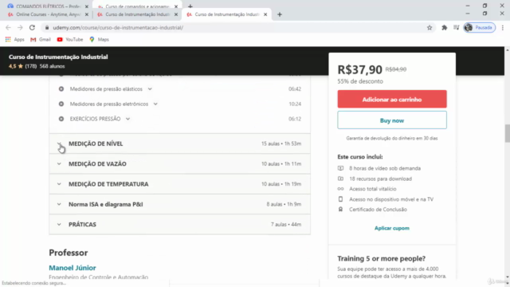Click the MEDIÇÃO DE TEMPERATURA section title
Screen dimensions: 510x287
tap(108, 184)
